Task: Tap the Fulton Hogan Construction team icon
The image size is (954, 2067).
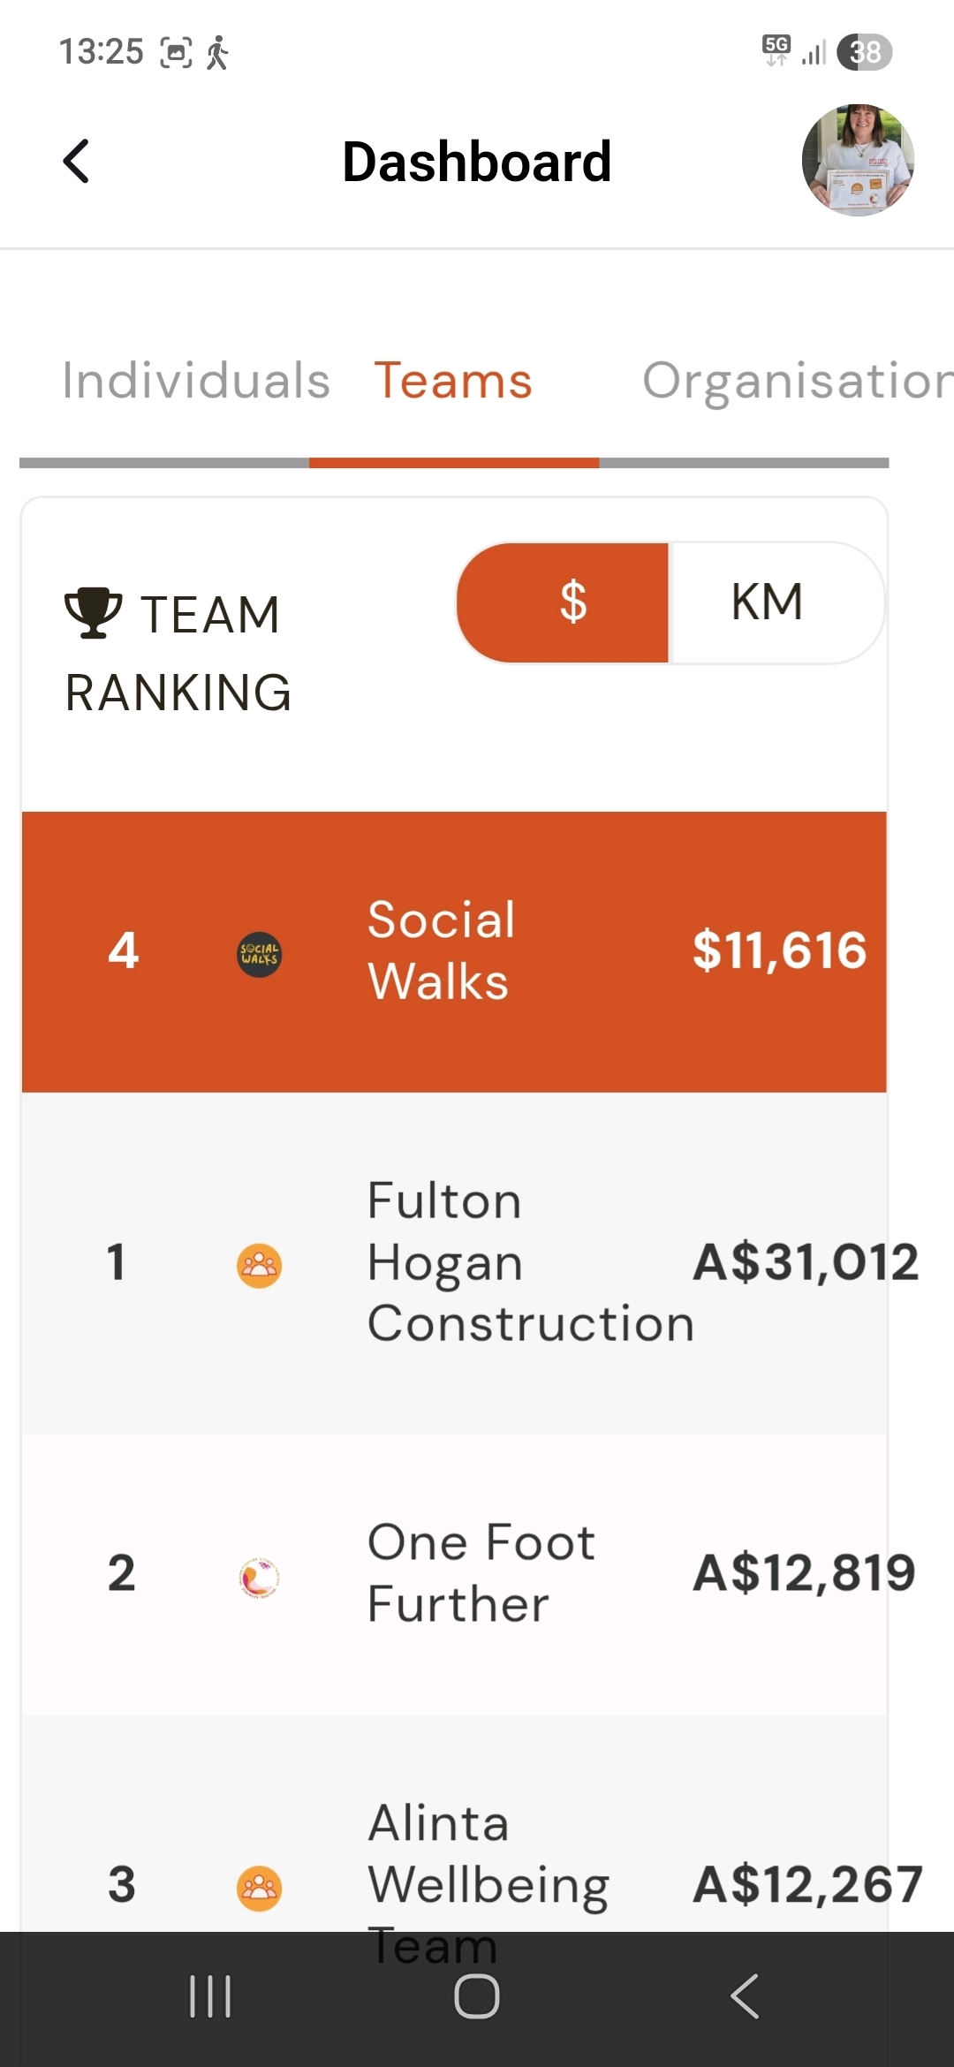Action: tap(260, 1266)
